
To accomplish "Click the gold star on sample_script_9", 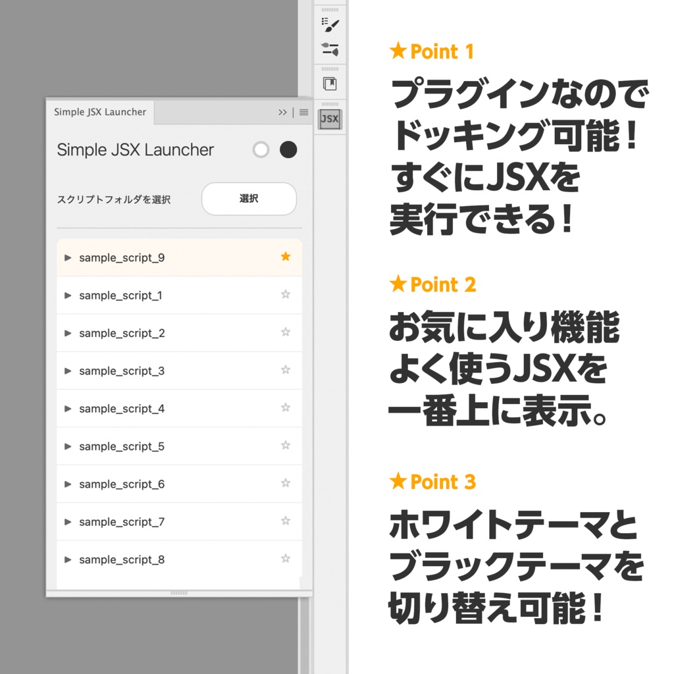I will [x=285, y=257].
